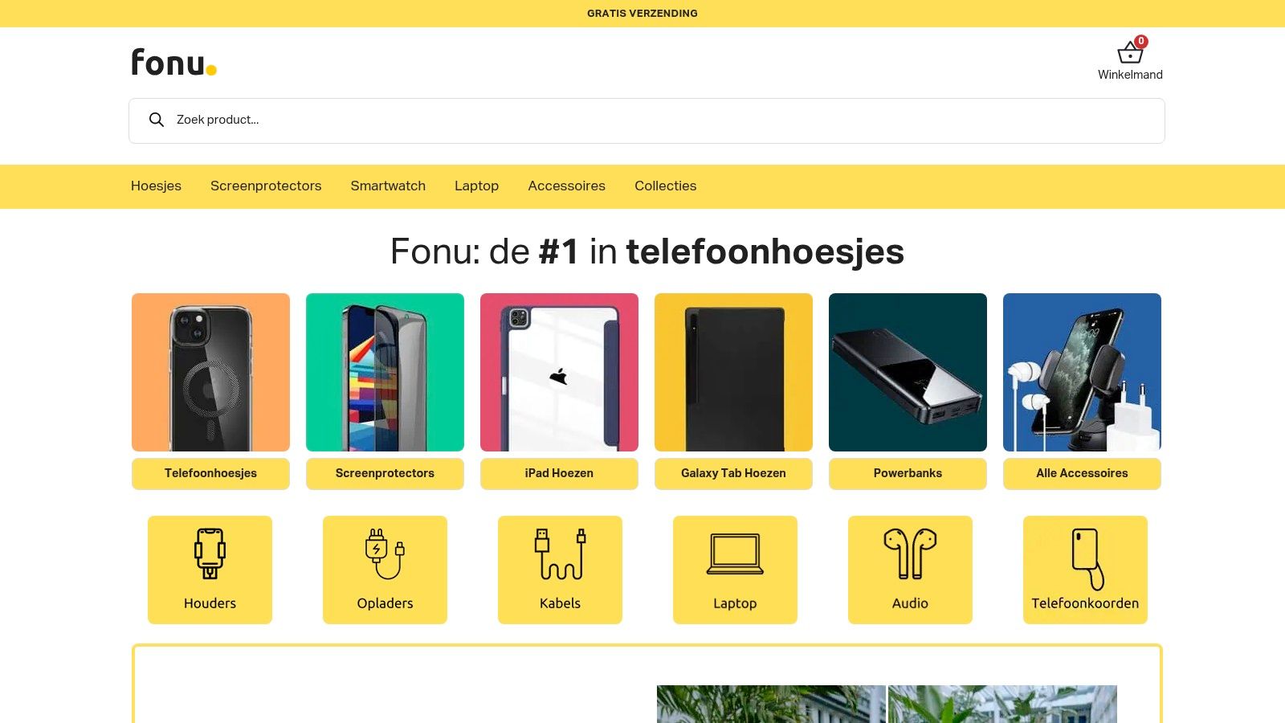The width and height of the screenshot is (1285, 723).
Task: Focus the Zoek product search field
Action: [x=647, y=120]
